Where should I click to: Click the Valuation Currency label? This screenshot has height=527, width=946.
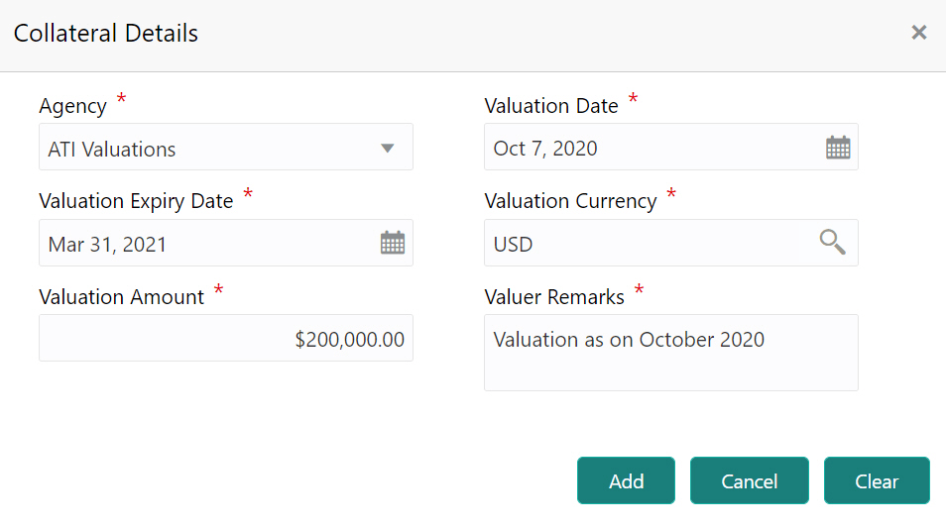(x=571, y=201)
